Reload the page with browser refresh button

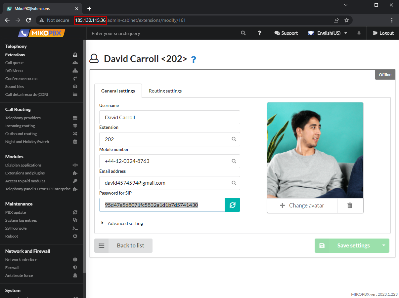point(28,20)
